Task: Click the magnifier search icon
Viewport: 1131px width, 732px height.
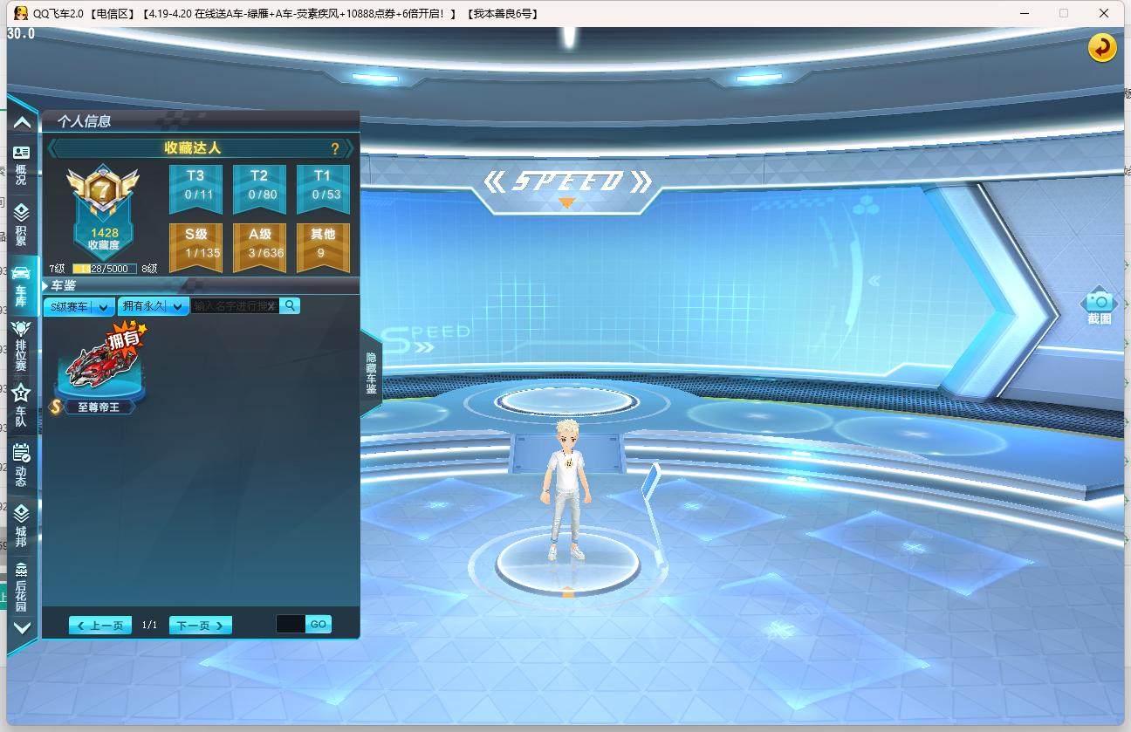Action: (x=290, y=305)
